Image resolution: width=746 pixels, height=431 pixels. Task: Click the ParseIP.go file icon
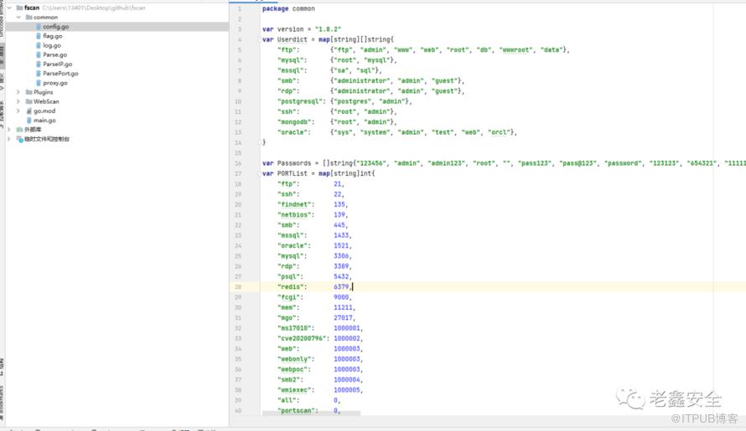click(38, 64)
